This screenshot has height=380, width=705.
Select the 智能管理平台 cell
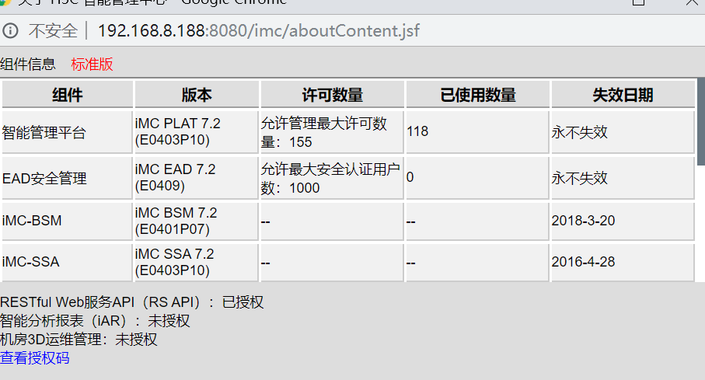click(x=68, y=132)
